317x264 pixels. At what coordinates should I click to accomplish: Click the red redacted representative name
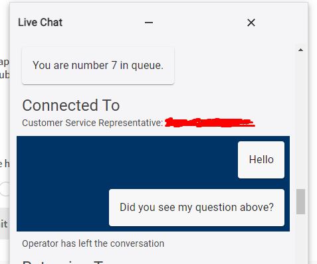coord(210,122)
